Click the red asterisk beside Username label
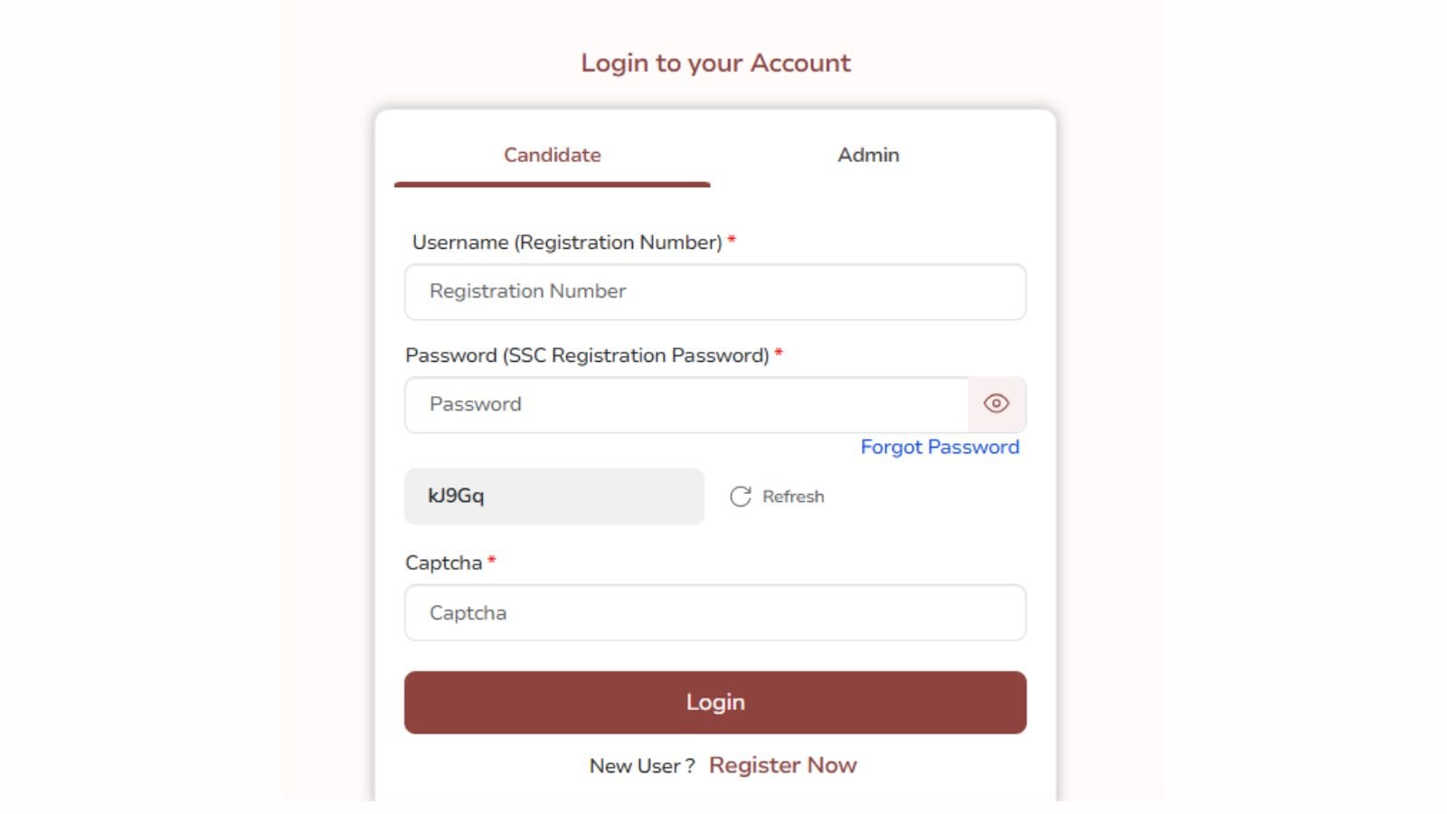This screenshot has width=1447, height=814. click(731, 241)
